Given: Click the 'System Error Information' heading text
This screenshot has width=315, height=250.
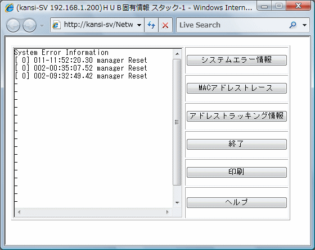Looking at the screenshot, I should pyautogui.click(x=61, y=53).
